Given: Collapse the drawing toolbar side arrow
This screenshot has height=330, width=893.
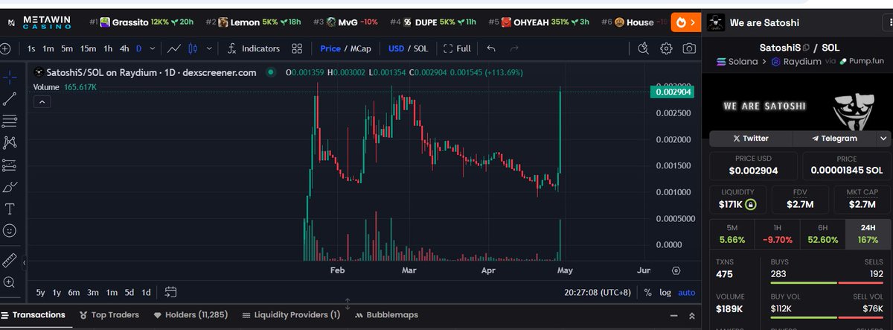Looking at the screenshot, I should [x=23, y=262].
